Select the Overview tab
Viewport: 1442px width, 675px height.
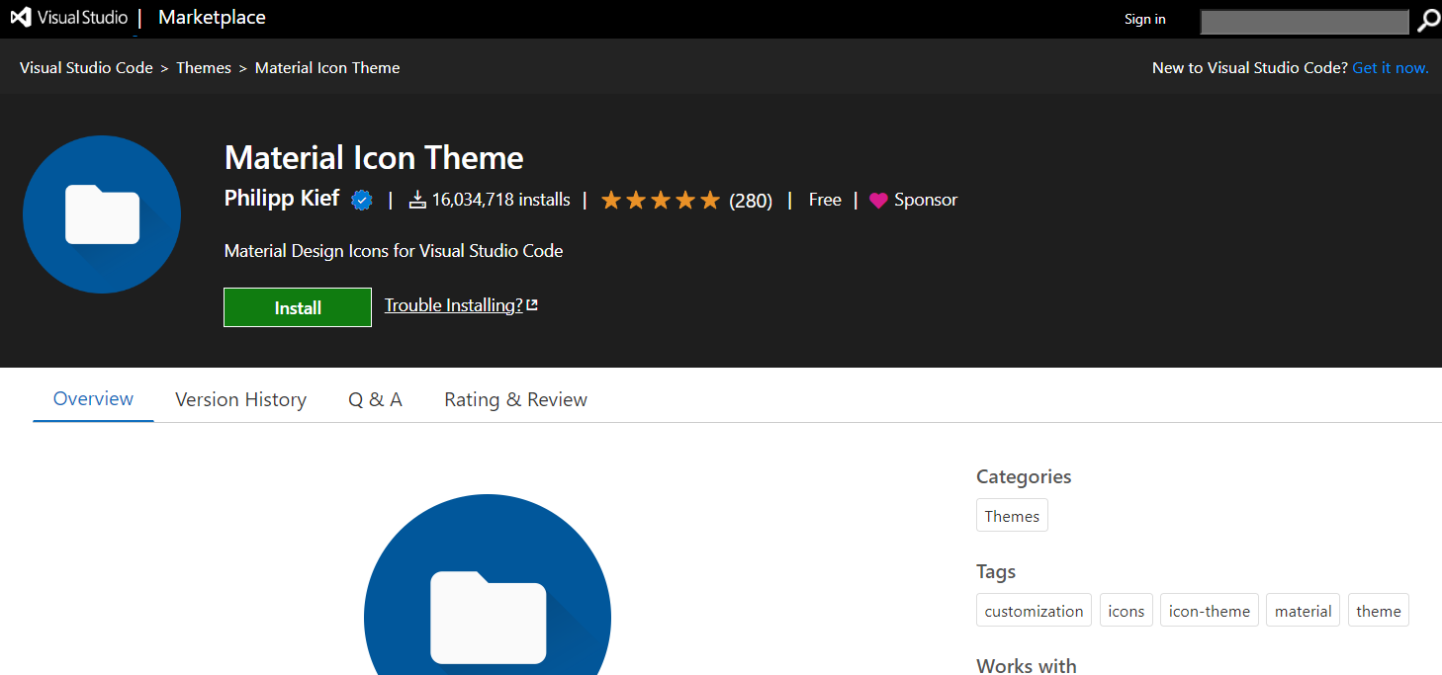[x=93, y=399]
